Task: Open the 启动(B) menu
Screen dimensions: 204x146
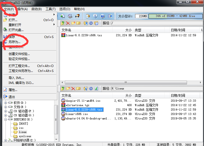Action: pos(37,9)
